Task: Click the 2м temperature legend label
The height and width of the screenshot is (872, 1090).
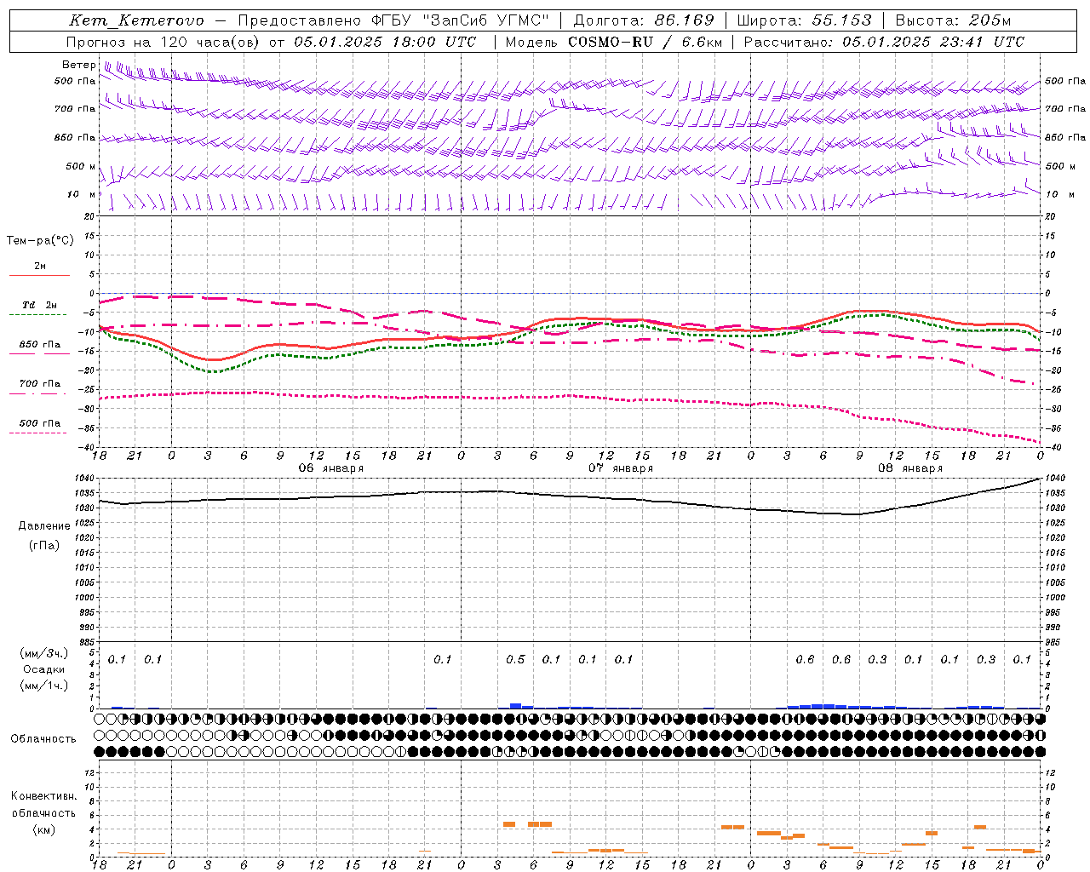Action: click(40, 267)
